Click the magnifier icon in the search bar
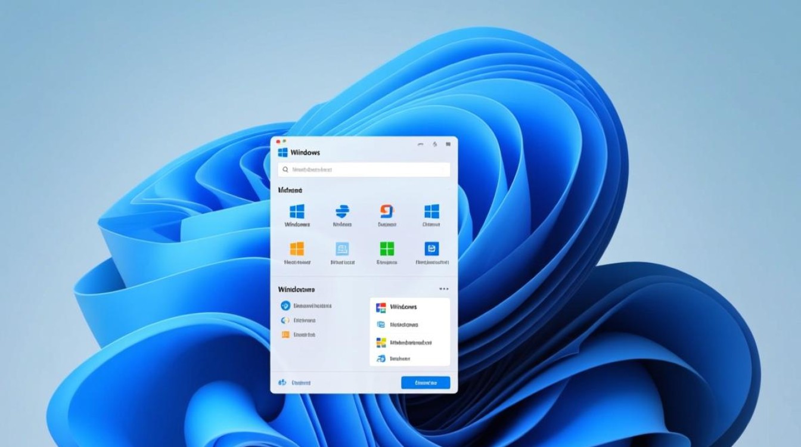801x447 pixels. pos(285,169)
